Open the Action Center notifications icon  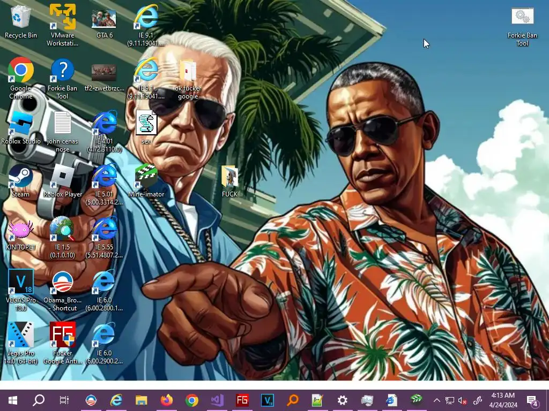point(532,400)
